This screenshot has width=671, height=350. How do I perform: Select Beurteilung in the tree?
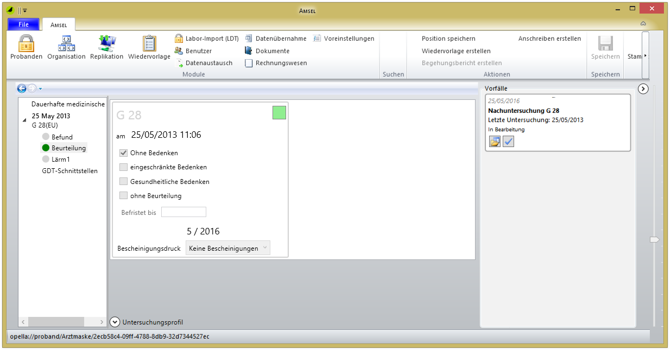[x=68, y=148]
